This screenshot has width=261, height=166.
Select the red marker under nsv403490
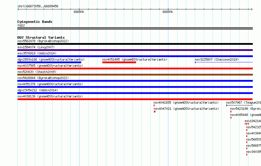click(x=247, y=136)
